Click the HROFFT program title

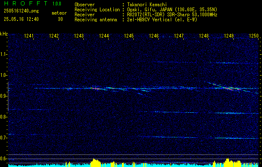pos(26,3)
